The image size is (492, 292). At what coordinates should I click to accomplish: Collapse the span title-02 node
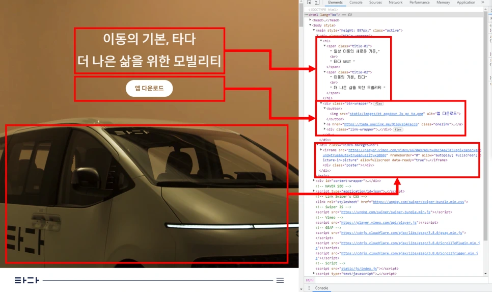click(325, 72)
